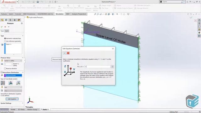The height and width of the screenshot is (113, 201).
Task: Select the spherical coordinate system type icon
Action: pyautogui.click(x=18, y=83)
